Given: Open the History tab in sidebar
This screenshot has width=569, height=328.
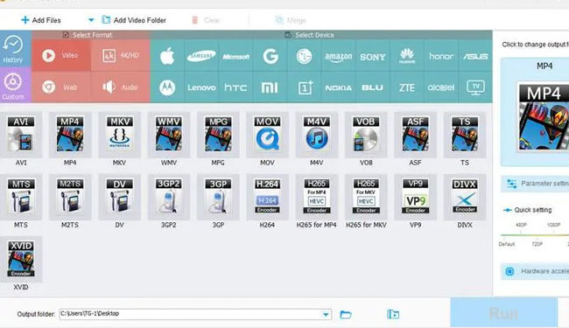Looking at the screenshot, I should coord(13,50).
